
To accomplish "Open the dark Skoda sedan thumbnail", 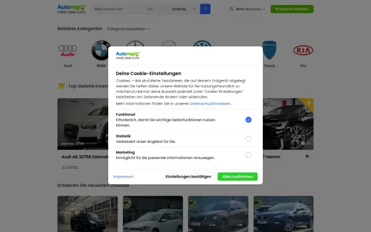I will (218, 214).
